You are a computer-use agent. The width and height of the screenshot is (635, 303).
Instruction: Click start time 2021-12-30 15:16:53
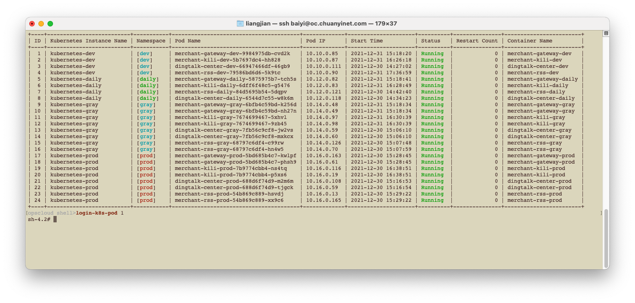point(381,181)
